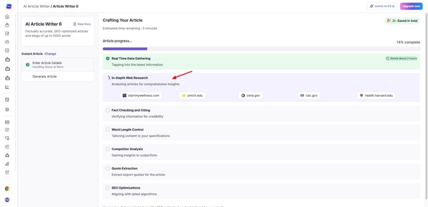Click the Quote Extraction title
Image resolution: width=428 pixels, height=207 pixels.
point(125,168)
